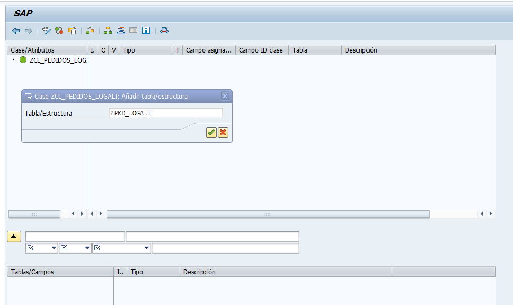Image resolution: width=513 pixels, height=305 pixels.
Task: Open the third wide checkbox-icon dropdown
Action: click(x=122, y=248)
